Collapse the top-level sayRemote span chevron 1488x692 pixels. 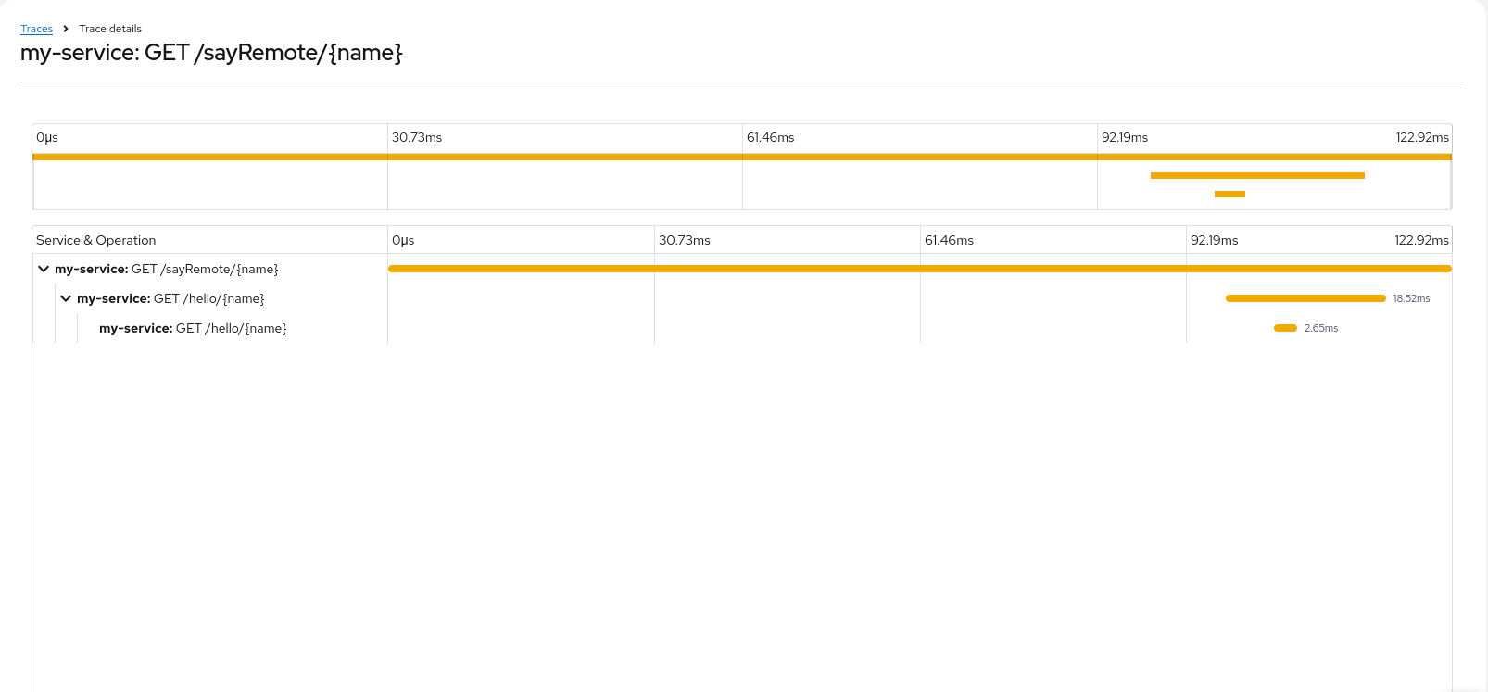pos(44,269)
